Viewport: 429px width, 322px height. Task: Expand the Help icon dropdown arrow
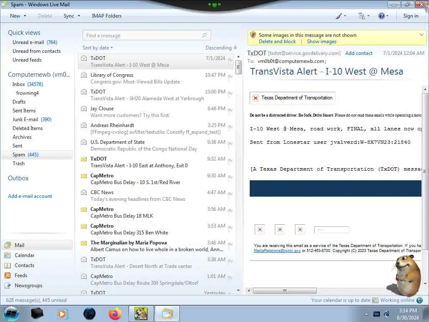(x=388, y=16)
